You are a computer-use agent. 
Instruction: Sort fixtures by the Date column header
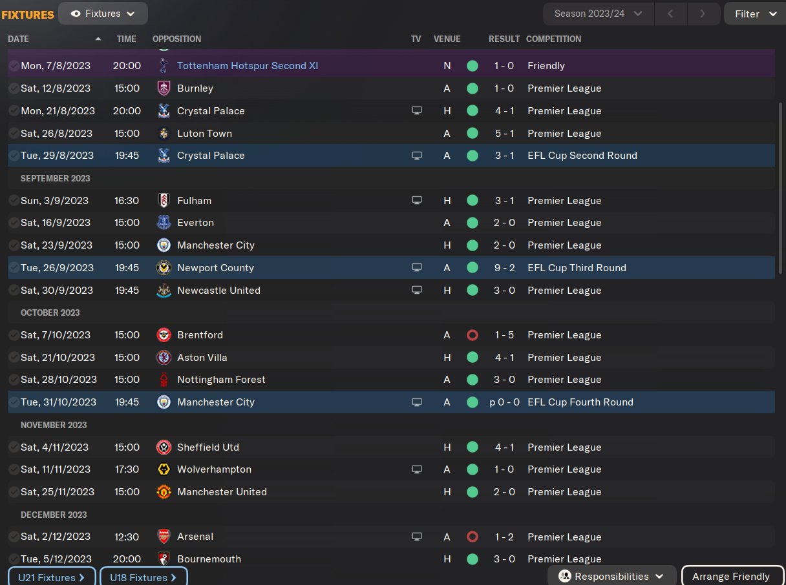click(x=19, y=39)
